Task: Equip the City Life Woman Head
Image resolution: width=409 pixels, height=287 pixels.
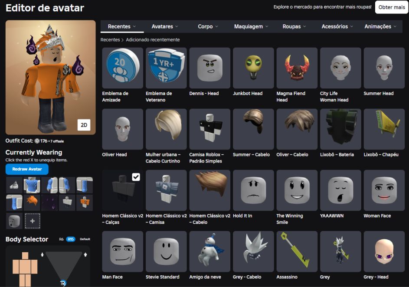Action: [340, 68]
